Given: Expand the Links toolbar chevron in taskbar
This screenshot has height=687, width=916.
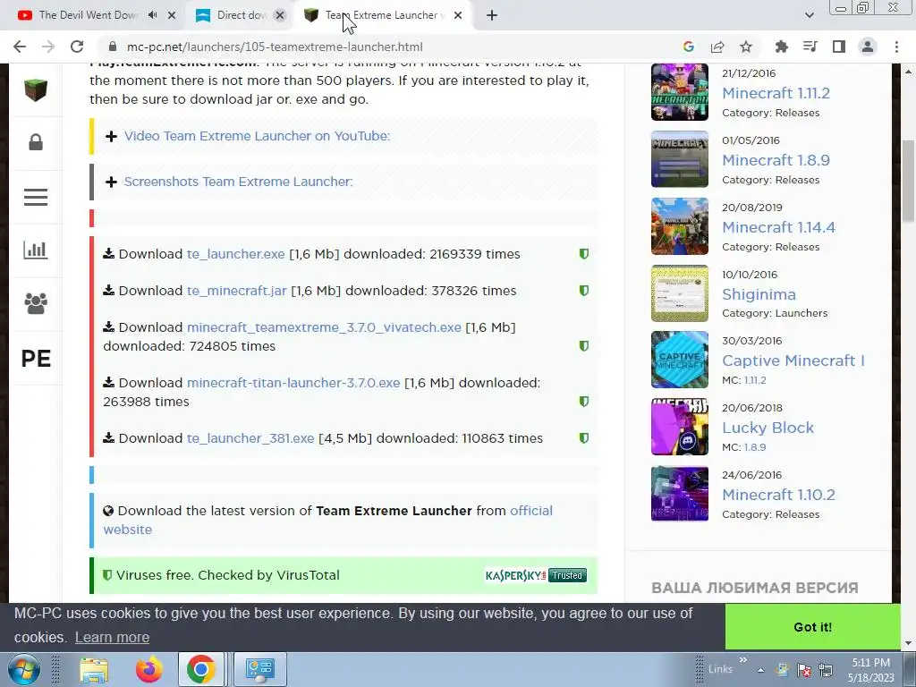Looking at the screenshot, I should [x=743, y=660].
